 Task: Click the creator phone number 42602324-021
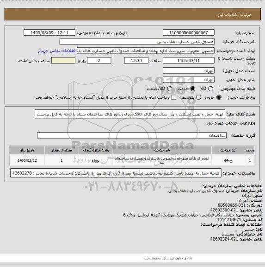(224, 239)
